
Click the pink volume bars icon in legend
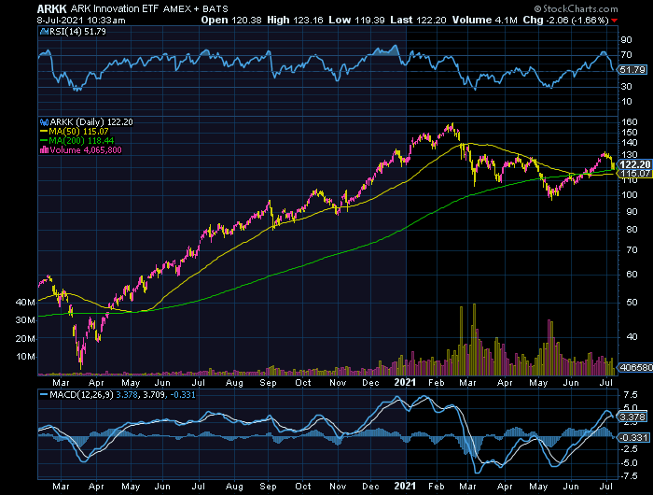coord(44,150)
